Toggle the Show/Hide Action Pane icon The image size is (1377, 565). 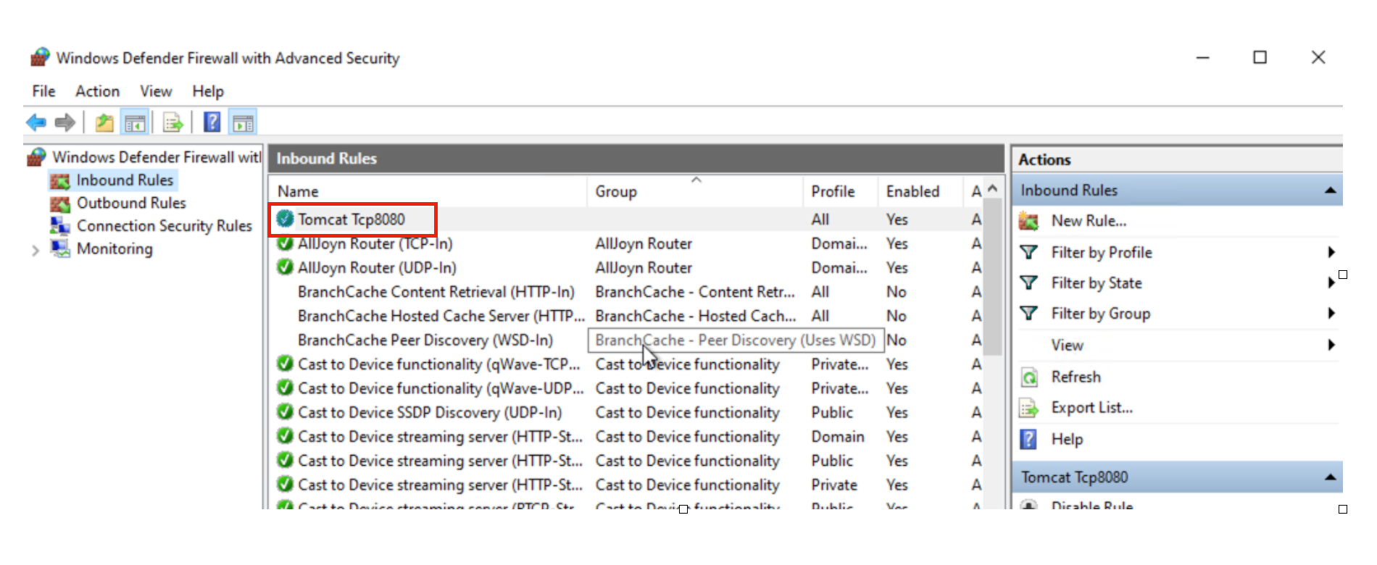coord(243,122)
